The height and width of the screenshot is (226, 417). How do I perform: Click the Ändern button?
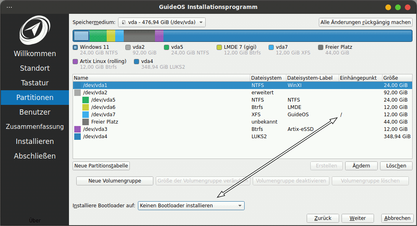pyautogui.click(x=361, y=166)
